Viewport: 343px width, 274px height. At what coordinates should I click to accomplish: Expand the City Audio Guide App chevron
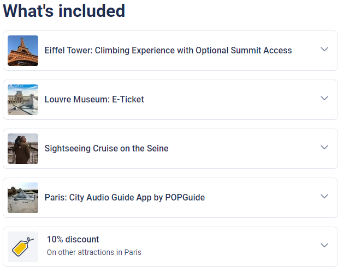324,197
